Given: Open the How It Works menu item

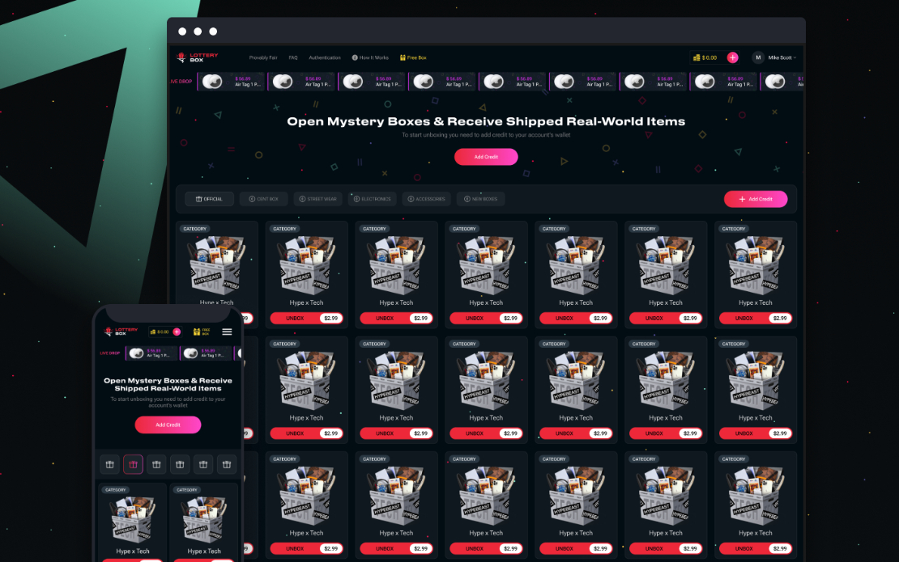Looking at the screenshot, I should point(370,57).
